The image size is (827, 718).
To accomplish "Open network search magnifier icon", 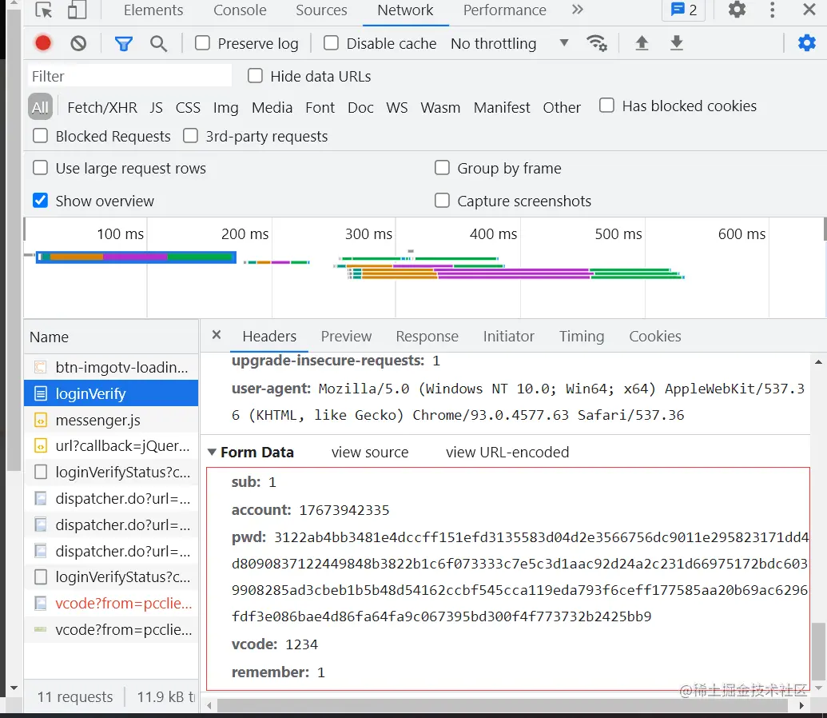I will tap(158, 43).
